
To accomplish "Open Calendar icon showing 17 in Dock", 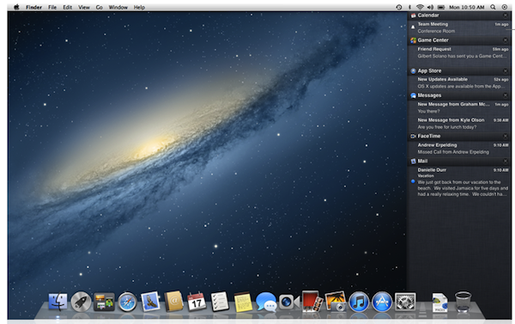I will click(197, 302).
